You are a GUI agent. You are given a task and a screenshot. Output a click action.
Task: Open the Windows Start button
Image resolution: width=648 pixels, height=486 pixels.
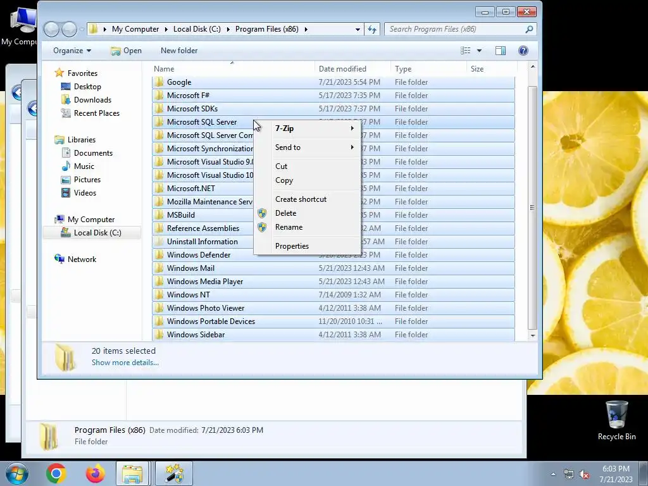(17, 473)
